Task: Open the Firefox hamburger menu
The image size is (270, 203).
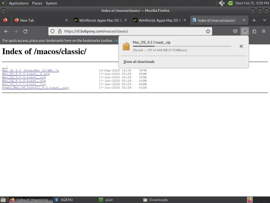Action: point(264,31)
